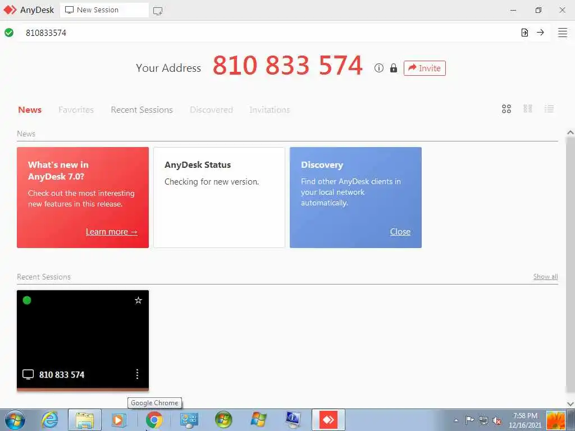The height and width of the screenshot is (431, 575).
Task: Click Close on the Discovery card
Action: point(400,232)
